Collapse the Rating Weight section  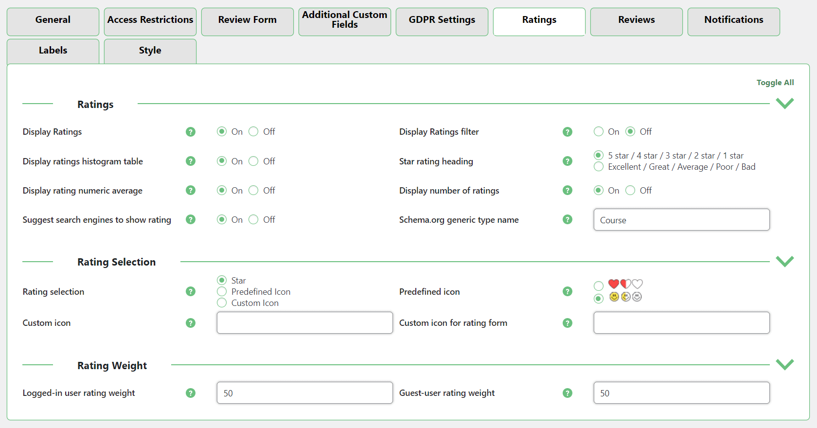point(784,364)
